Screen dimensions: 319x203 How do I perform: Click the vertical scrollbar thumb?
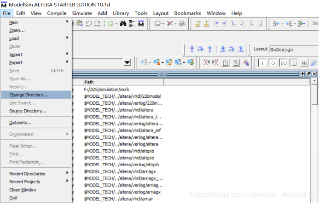pos(314,95)
